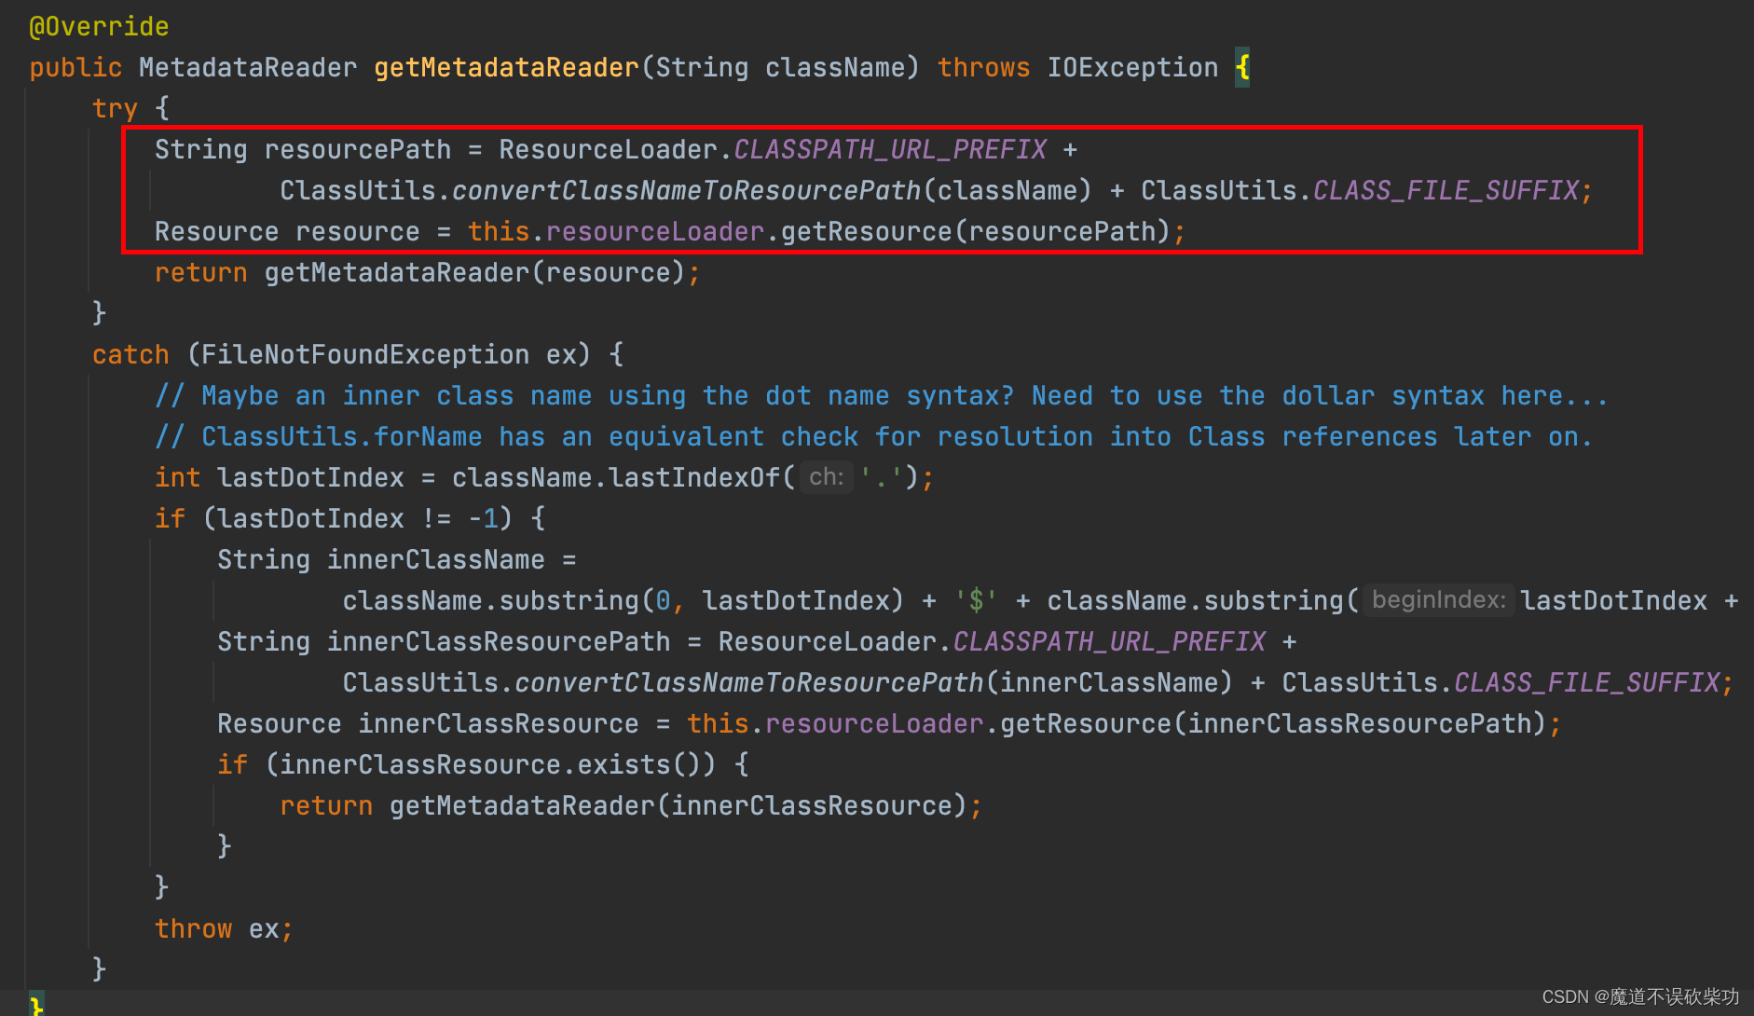1754x1016 pixels.
Task: Click getResource(resourcePath) method call
Action: click(975, 231)
